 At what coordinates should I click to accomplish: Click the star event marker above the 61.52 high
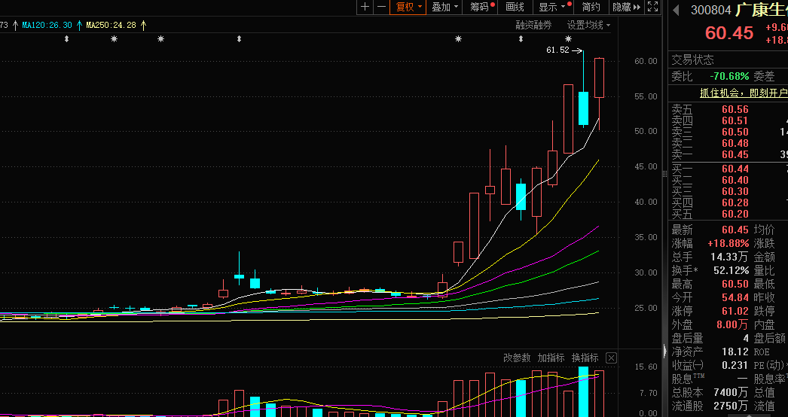click(x=568, y=38)
